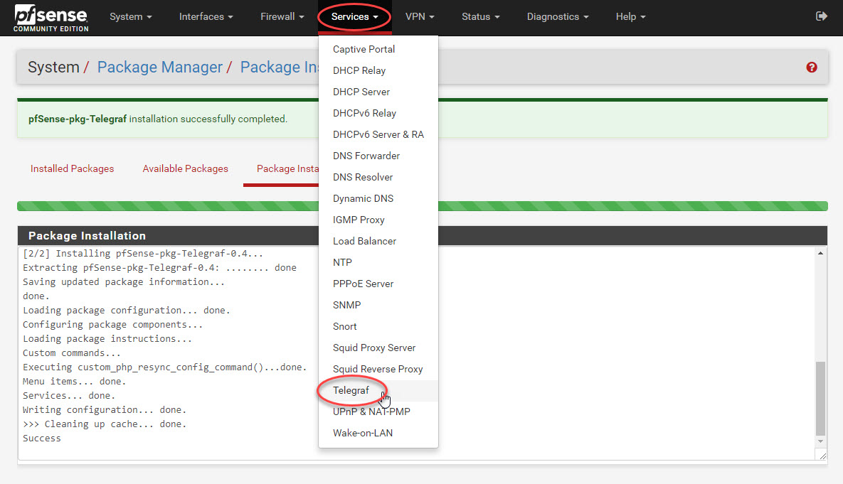
Task: Switch to Installed Packages tab
Action: 72,168
